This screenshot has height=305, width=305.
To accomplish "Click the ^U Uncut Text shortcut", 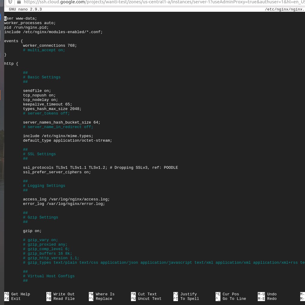I will click(x=146, y=299).
